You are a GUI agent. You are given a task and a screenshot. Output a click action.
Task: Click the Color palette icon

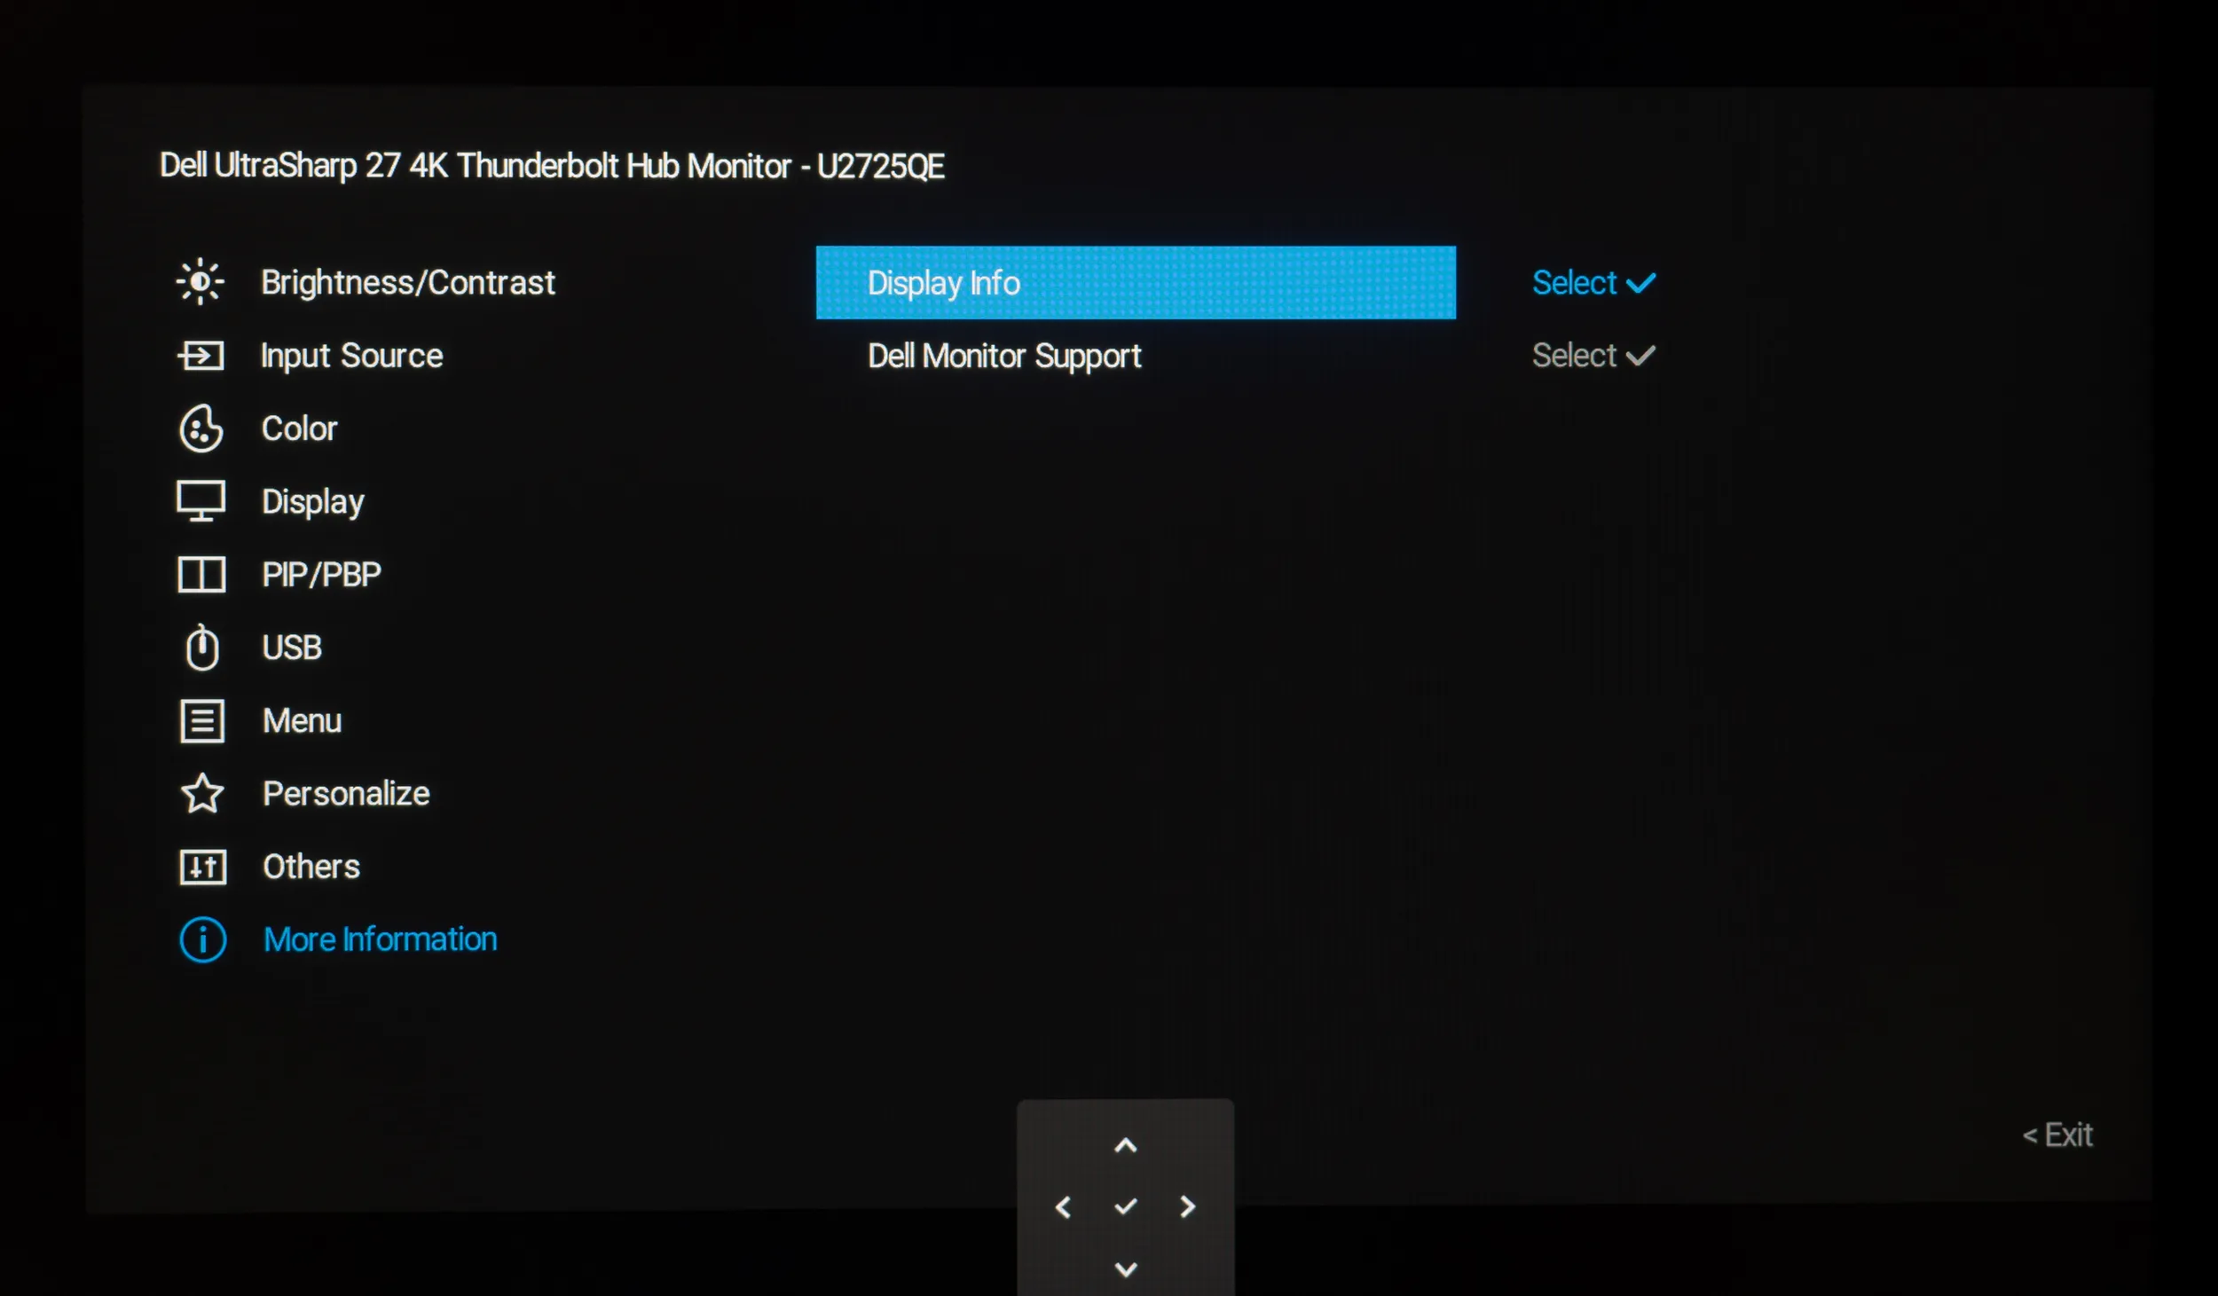point(201,429)
